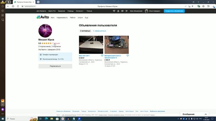The image size is (216, 121).
Task: Open the motherboard photo thumbnail
Action: click(116, 45)
